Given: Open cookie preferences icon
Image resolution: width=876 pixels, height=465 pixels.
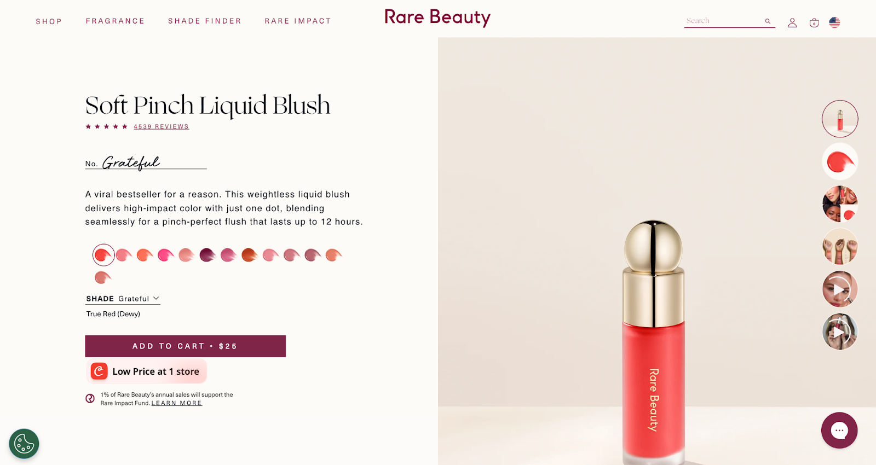Looking at the screenshot, I should pyautogui.click(x=24, y=443).
